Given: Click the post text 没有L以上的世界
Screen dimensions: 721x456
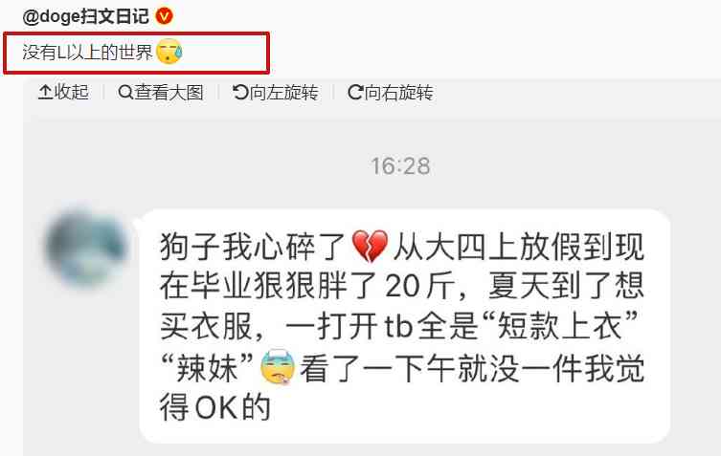Looking at the screenshot, I should pyautogui.click(x=87, y=52).
